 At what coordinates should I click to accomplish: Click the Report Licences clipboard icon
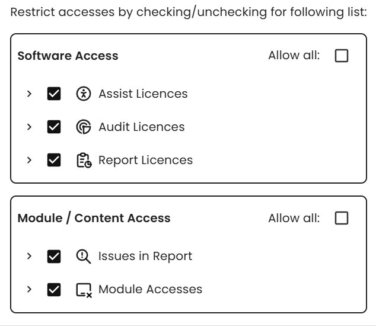tap(84, 160)
